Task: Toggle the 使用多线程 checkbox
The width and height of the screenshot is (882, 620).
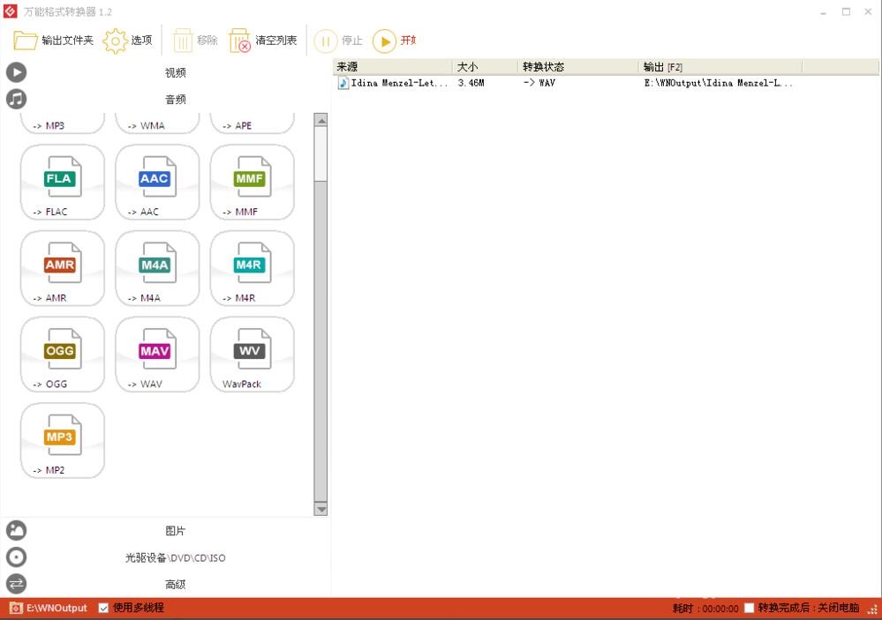Action: click(104, 608)
